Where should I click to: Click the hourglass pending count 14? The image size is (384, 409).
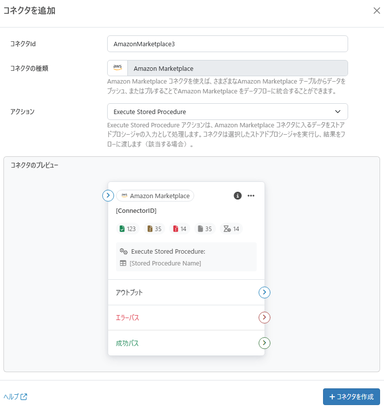232,229
